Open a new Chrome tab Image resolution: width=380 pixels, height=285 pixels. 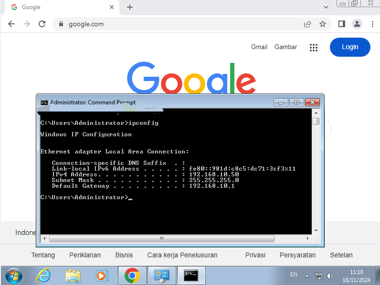click(x=130, y=7)
